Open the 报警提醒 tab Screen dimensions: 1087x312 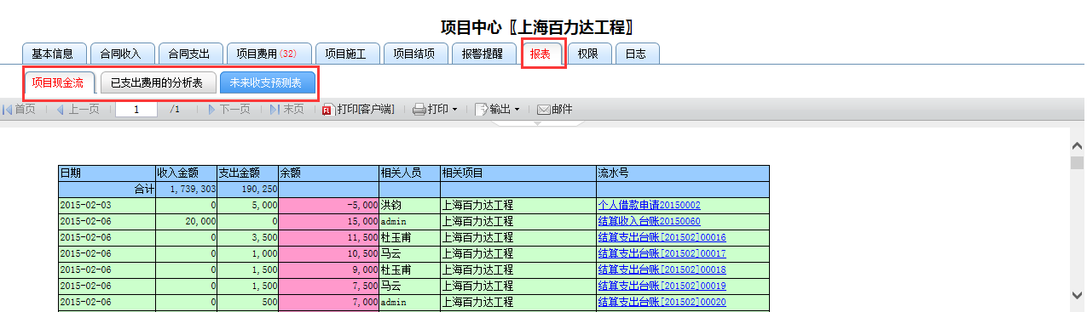483,54
